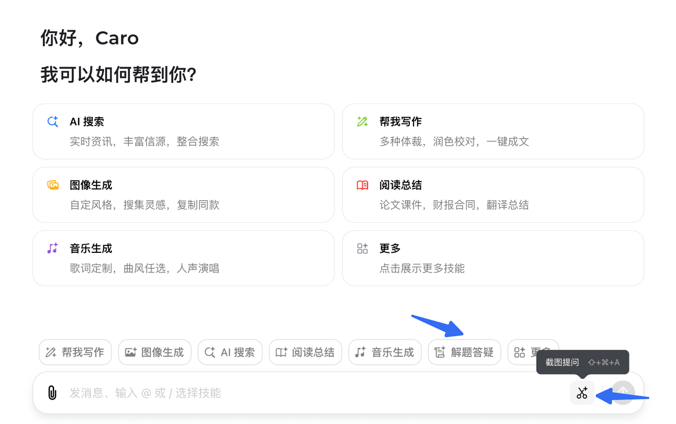The width and height of the screenshot is (676, 424).
Task: Select the 图像生成 shortcut chip
Action: point(154,352)
